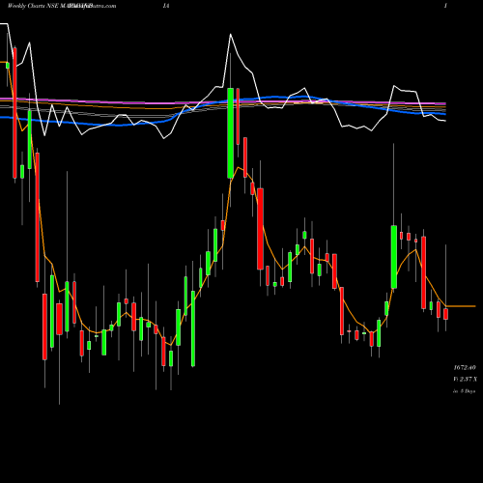Select the tallest green candlestick at the chart peak

231,133
